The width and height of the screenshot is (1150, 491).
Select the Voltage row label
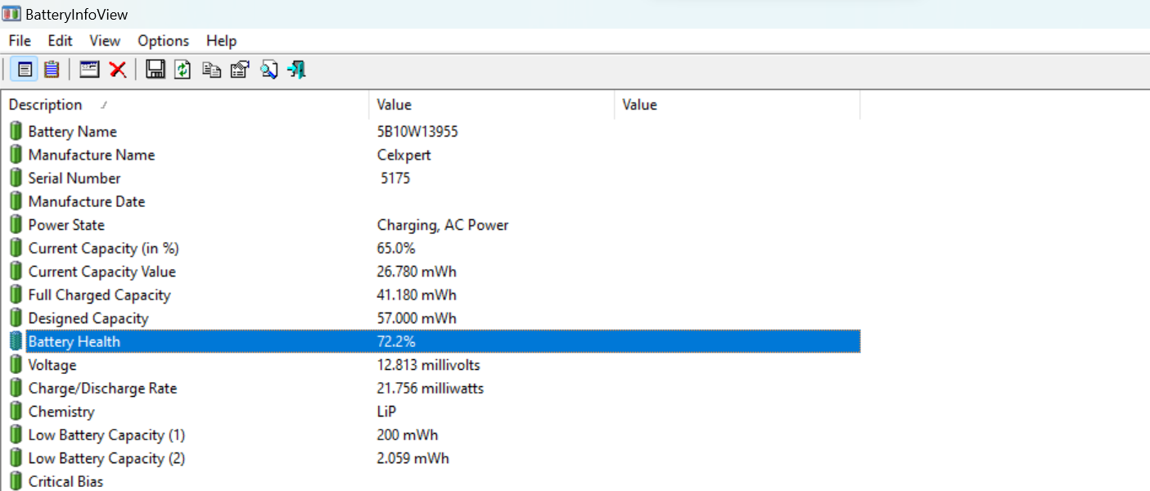[x=52, y=365]
